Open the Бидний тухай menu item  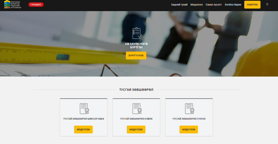point(179,5)
